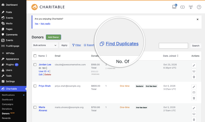Email Jordan Lee using envelope icon

194,71
